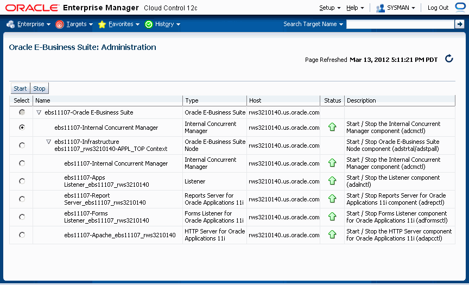Viewport: 469px width, 285px height.
Task: Click the Targets bullseye icon
Action: [x=60, y=24]
